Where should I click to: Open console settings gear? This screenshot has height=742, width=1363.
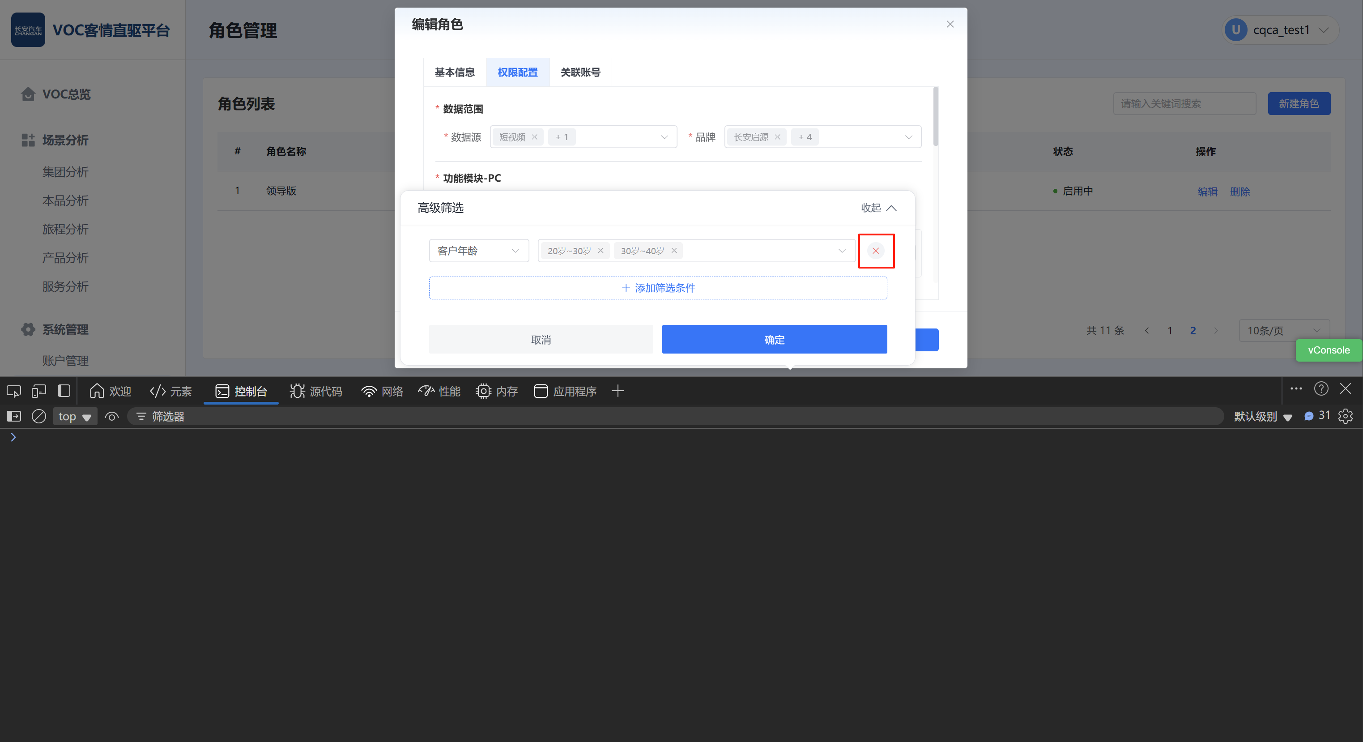tap(1346, 417)
